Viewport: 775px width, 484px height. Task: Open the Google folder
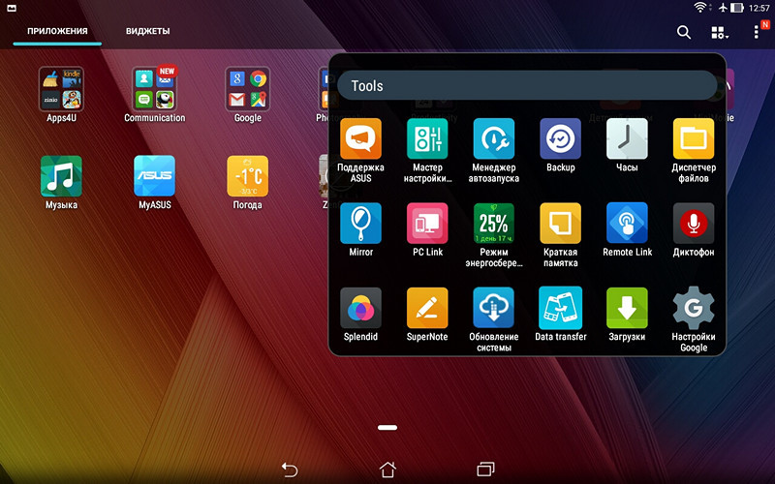click(x=248, y=89)
